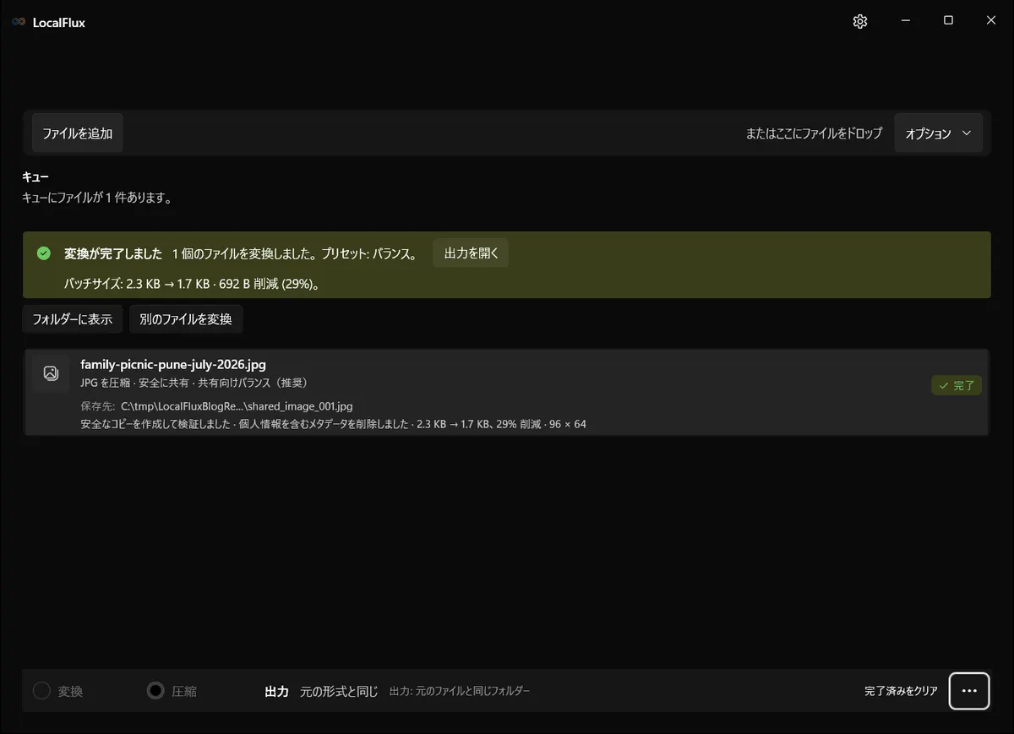Select the family-picnic-pune-july-2026.jpg file name

click(173, 365)
